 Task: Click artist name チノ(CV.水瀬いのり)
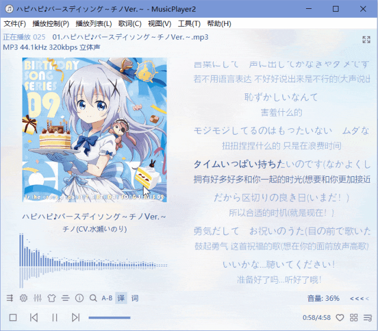pos(94,229)
